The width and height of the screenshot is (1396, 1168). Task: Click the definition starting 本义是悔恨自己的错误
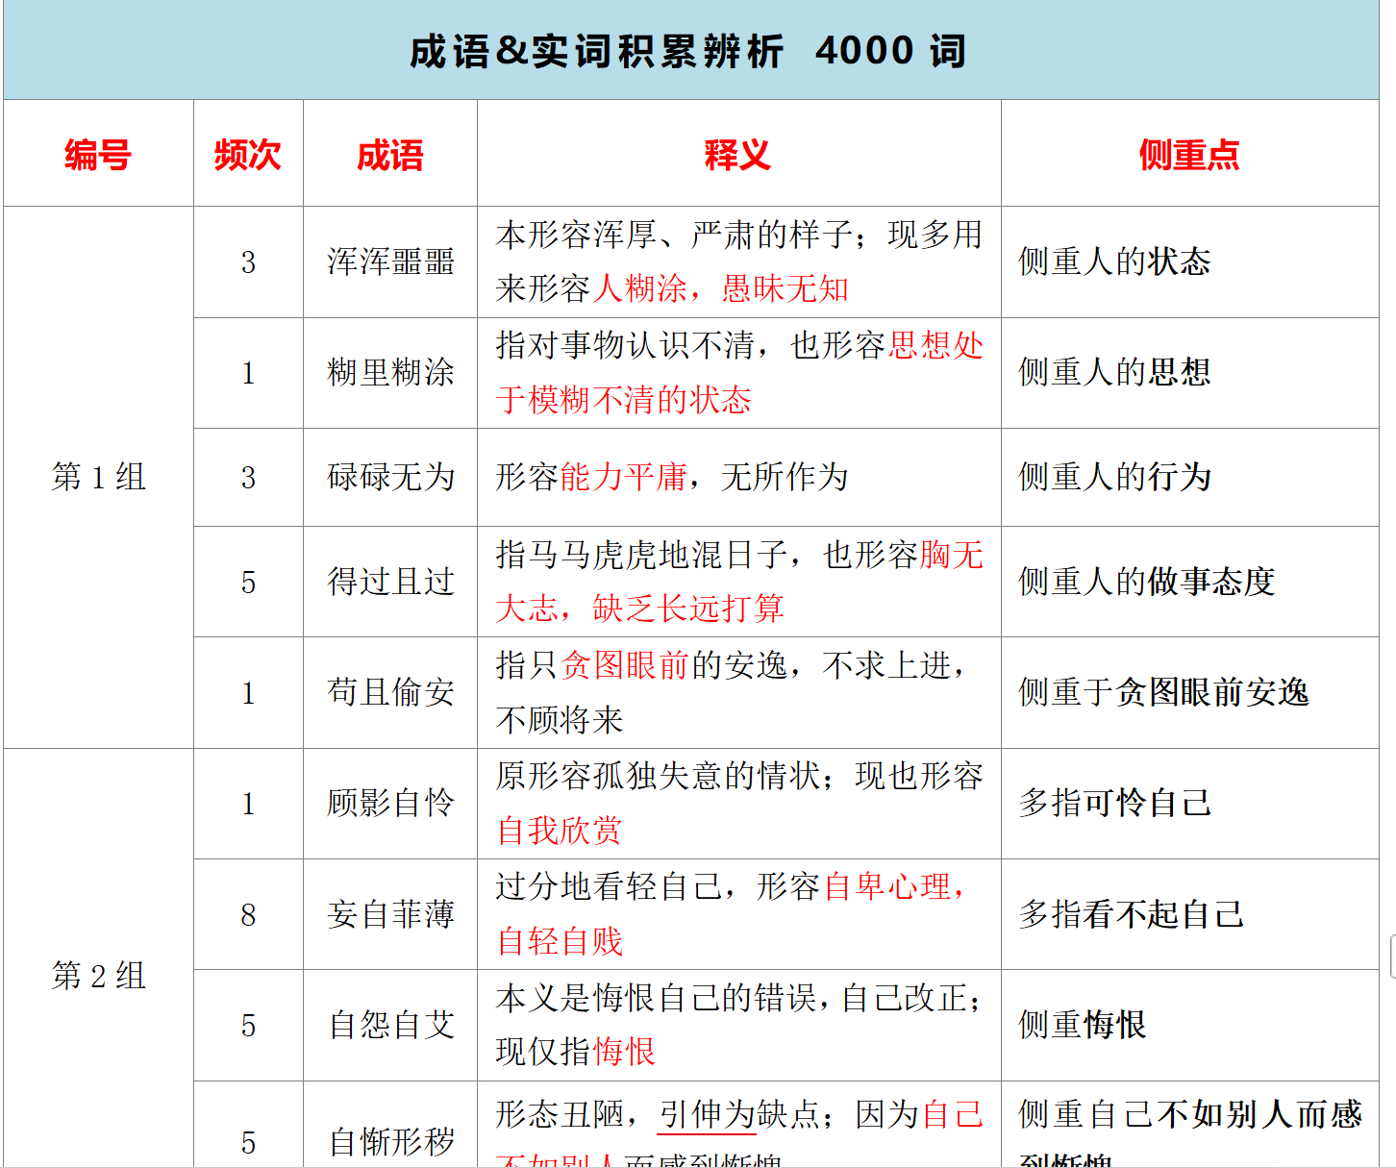click(738, 1025)
